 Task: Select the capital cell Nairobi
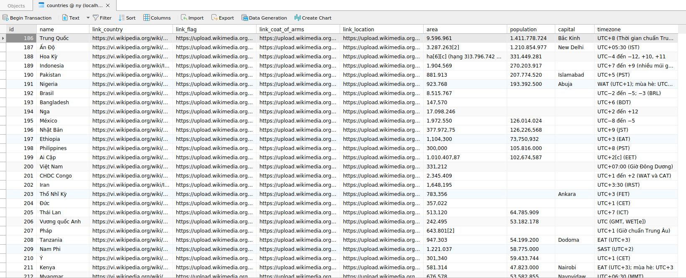(x=574, y=267)
